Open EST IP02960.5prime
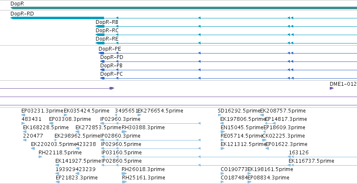 coord(121,144)
